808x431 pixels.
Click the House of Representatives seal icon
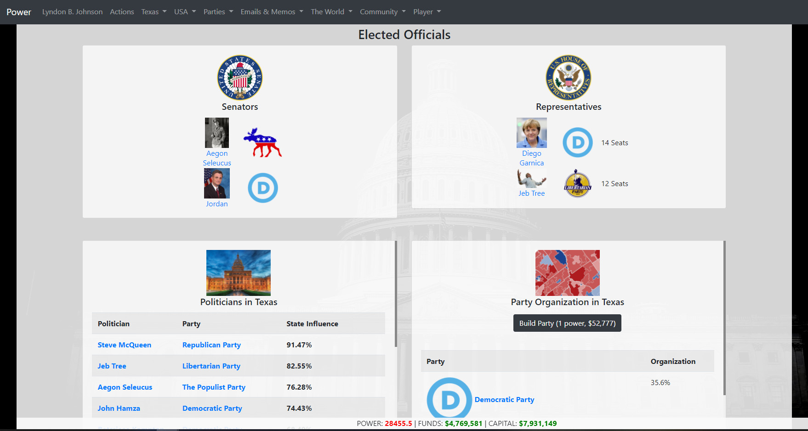click(568, 78)
